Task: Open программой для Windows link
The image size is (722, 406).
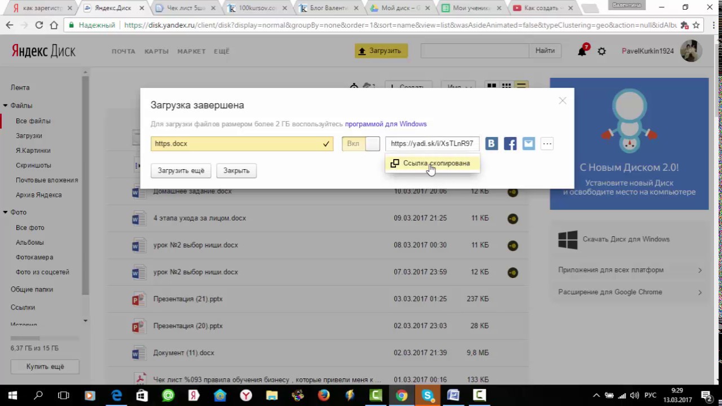Action: click(x=386, y=124)
